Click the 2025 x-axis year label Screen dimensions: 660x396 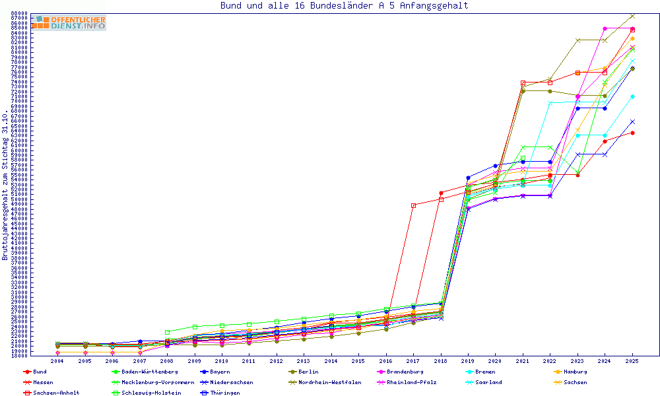point(632,361)
